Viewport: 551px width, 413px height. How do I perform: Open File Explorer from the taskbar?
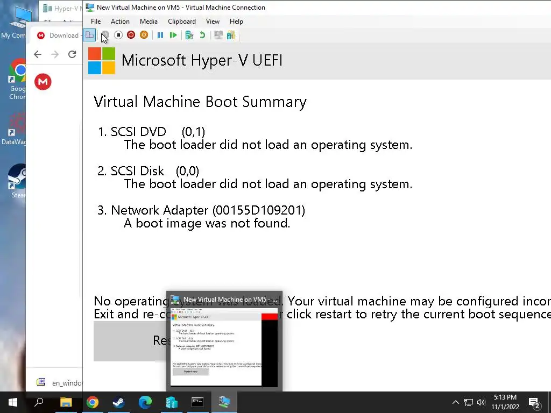[66, 402]
